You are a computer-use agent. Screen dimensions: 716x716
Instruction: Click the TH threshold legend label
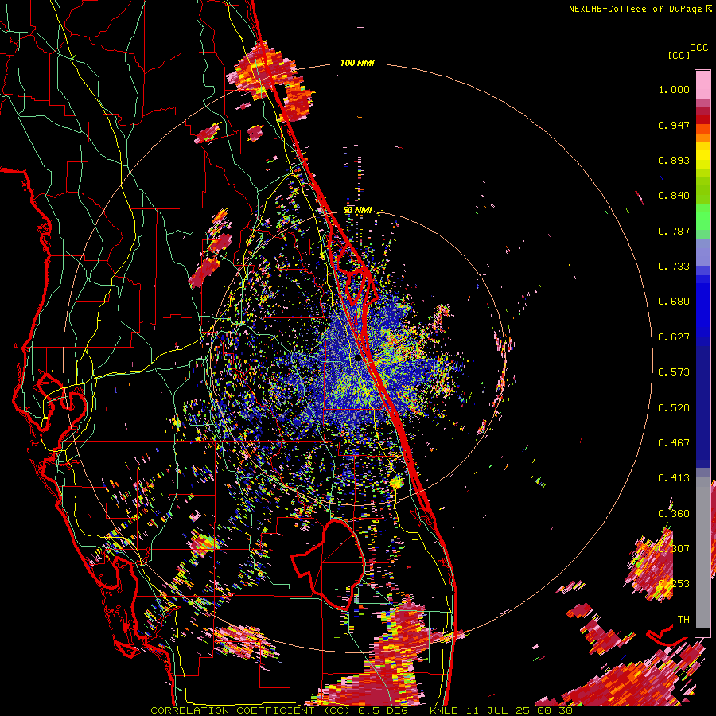[x=683, y=620]
